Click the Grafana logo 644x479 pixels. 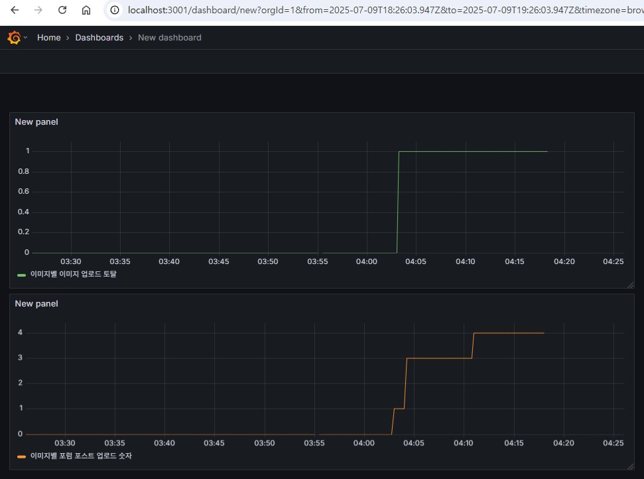point(14,38)
